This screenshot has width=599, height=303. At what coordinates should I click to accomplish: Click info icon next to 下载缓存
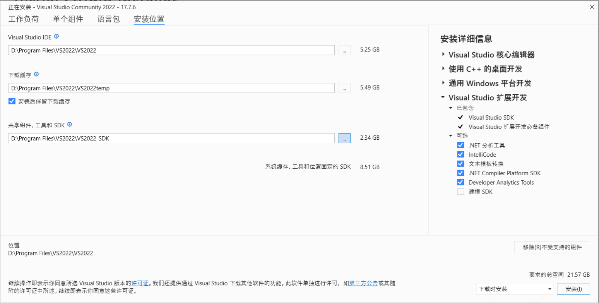pyautogui.click(x=36, y=74)
